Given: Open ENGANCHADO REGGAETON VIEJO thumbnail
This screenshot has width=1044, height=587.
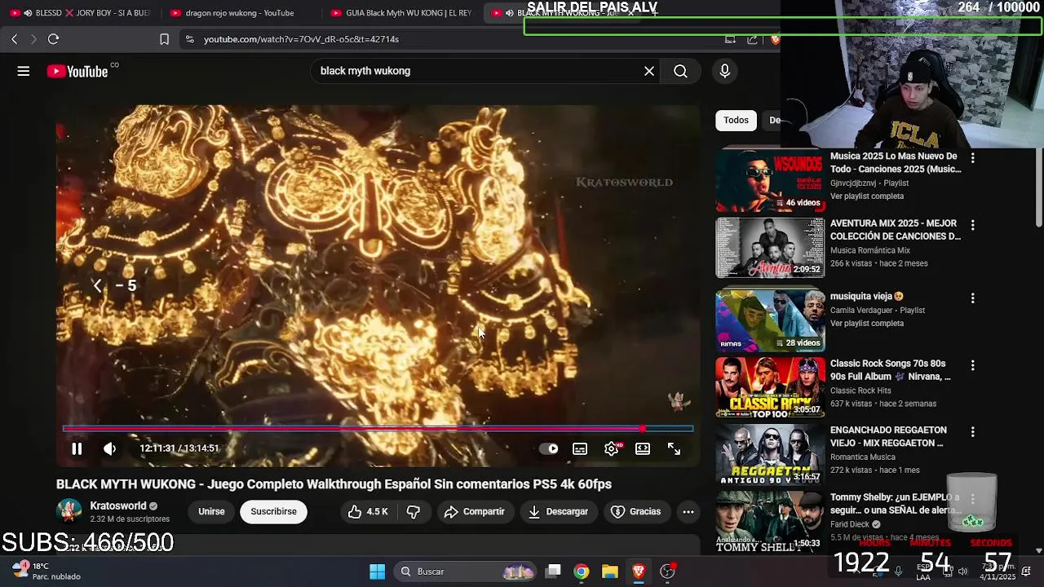Looking at the screenshot, I should pyautogui.click(x=771, y=454).
